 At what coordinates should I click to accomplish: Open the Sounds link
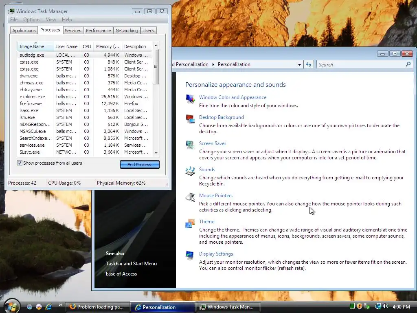[x=207, y=170]
